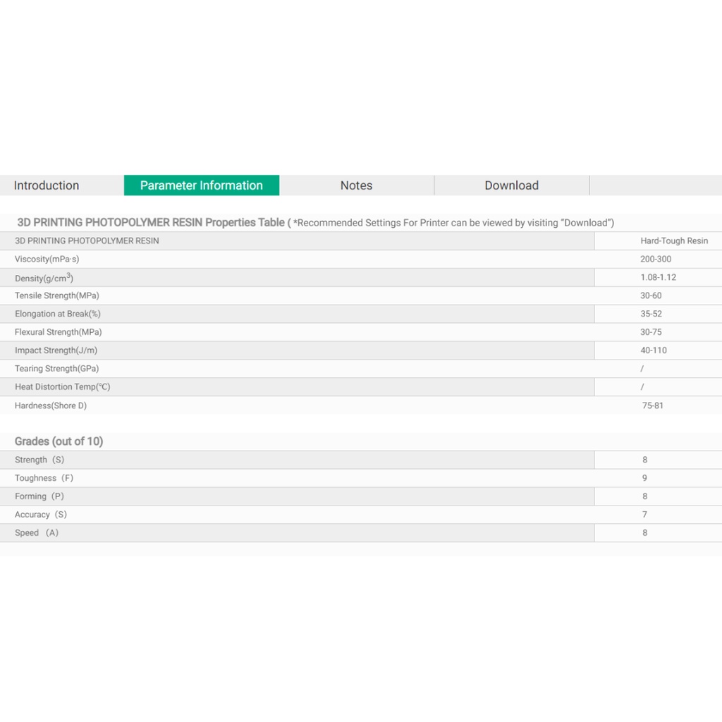Click the Accuracy grade value 7
722x722 pixels.
[644, 515]
